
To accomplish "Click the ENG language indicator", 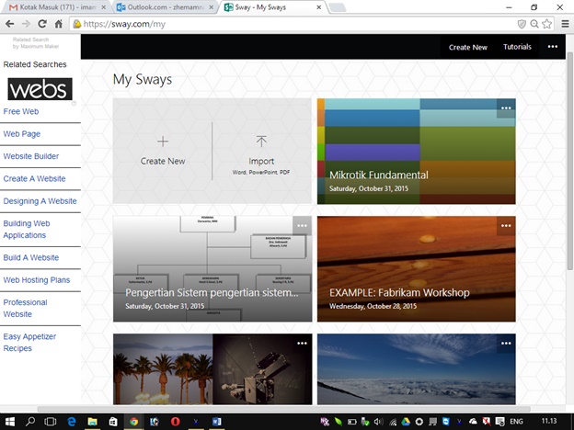I will pos(516,422).
